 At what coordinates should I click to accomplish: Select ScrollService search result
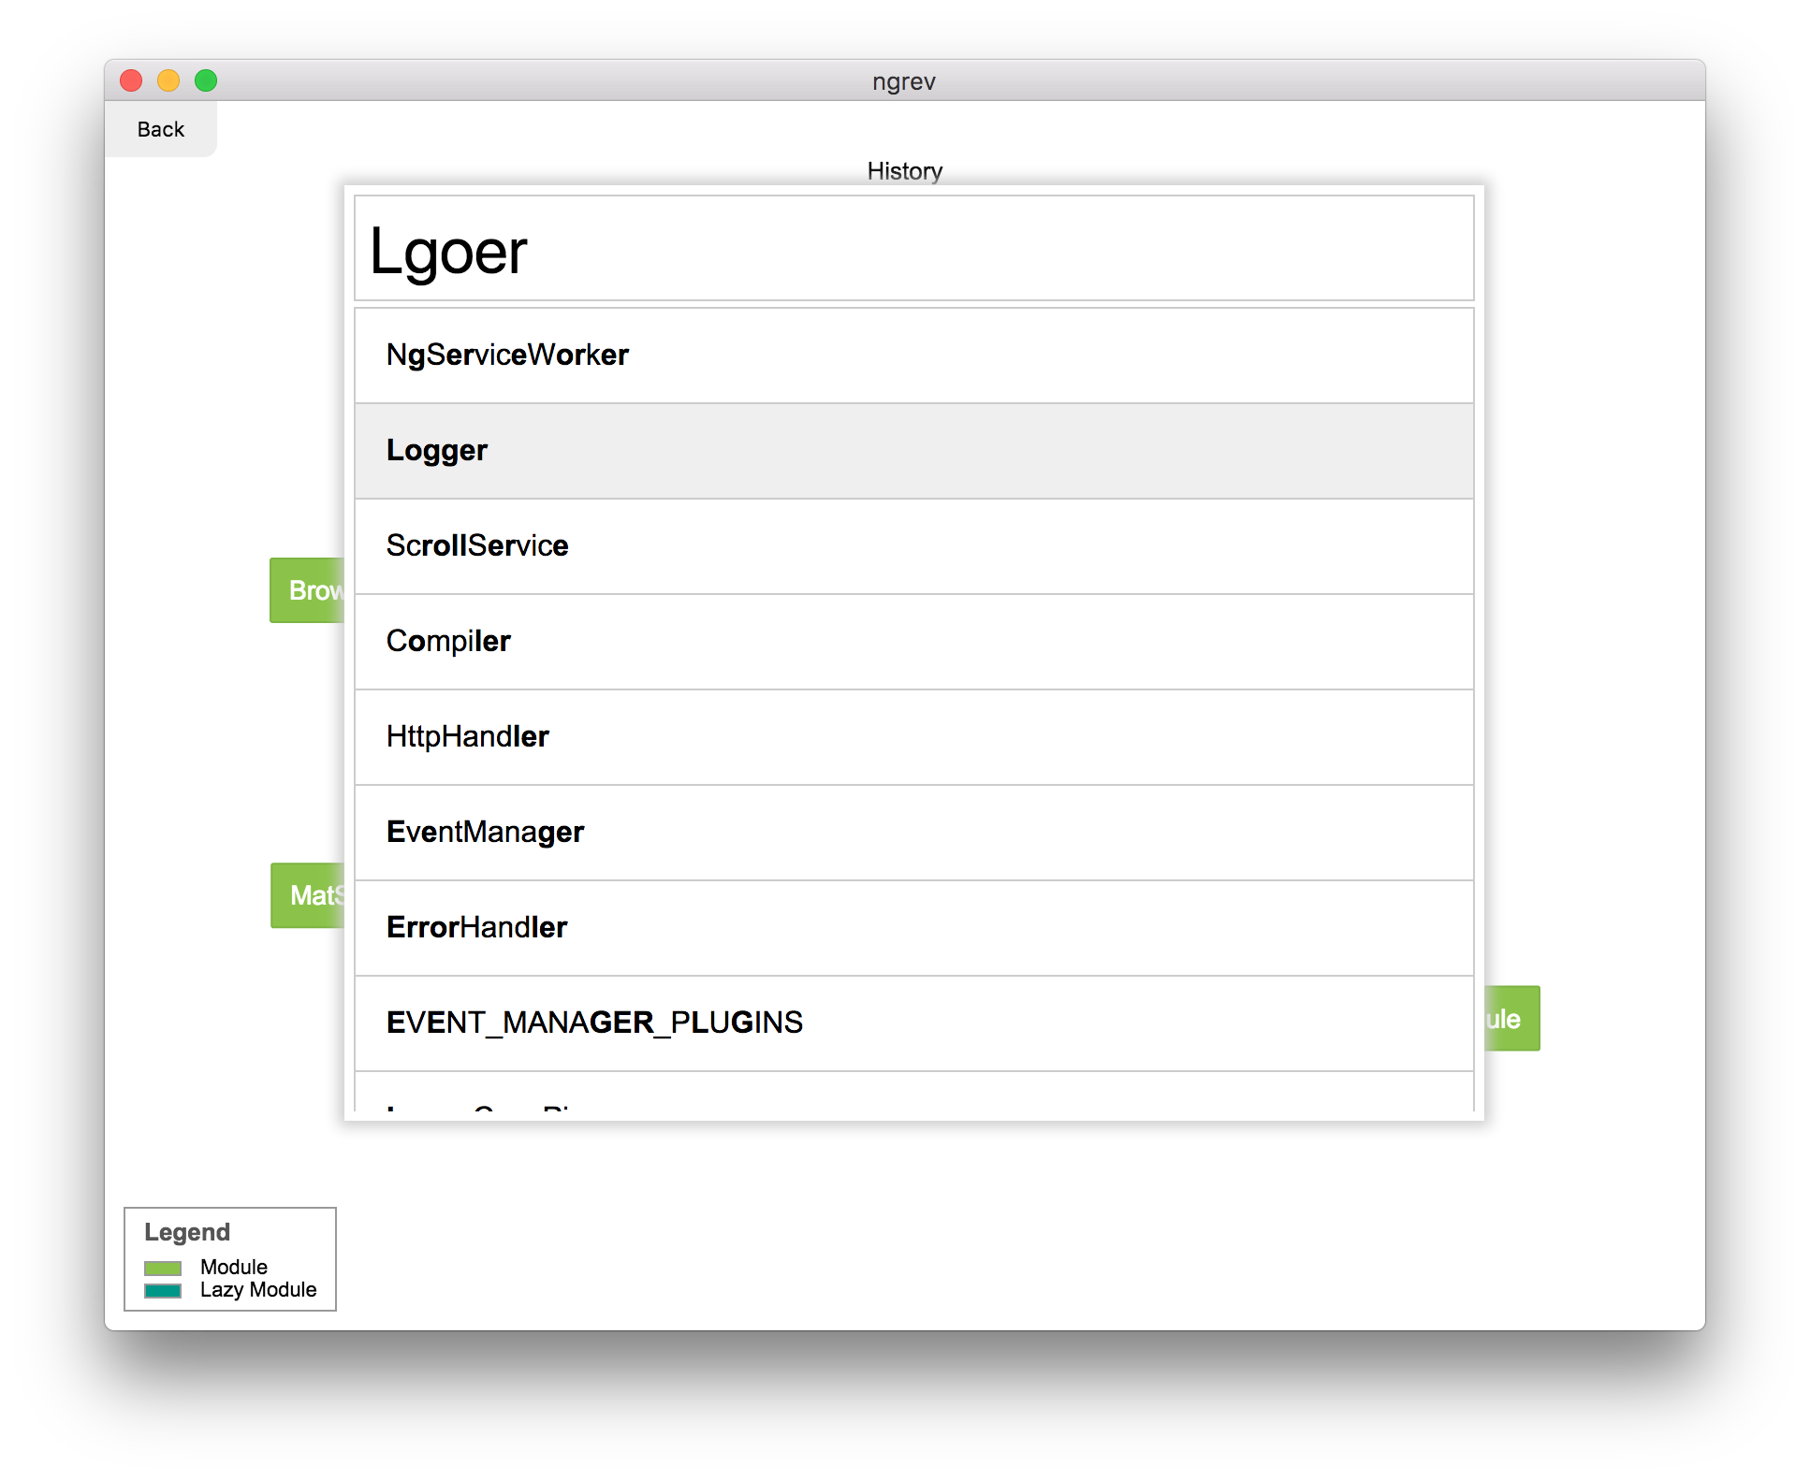[x=913, y=546]
